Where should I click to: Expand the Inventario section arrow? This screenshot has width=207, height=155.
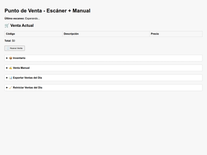pos(7,58)
